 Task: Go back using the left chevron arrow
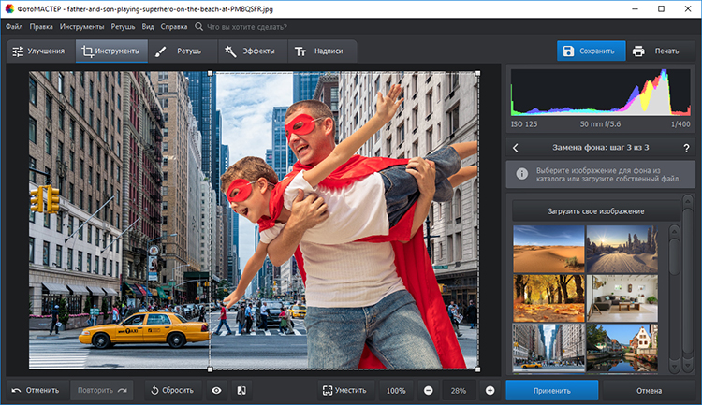coord(515,148)
